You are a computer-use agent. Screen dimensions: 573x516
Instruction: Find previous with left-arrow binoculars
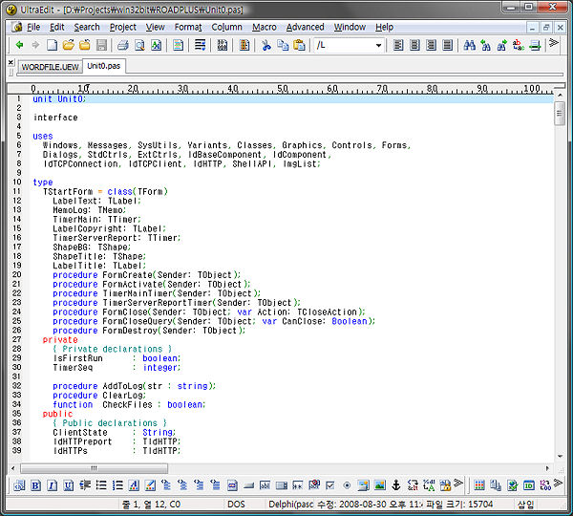(486, 45)
